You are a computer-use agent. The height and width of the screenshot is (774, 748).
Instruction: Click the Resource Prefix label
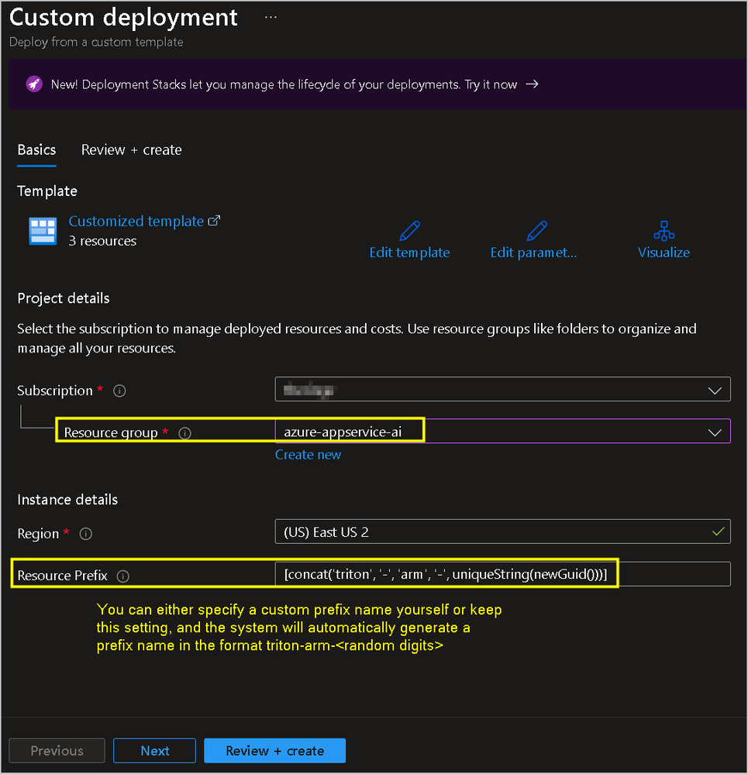pos(62,576)
